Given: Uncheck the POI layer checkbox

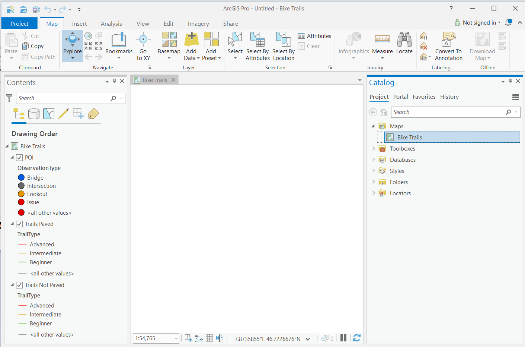Looking at the screenshot, I should tap(19, 158).
